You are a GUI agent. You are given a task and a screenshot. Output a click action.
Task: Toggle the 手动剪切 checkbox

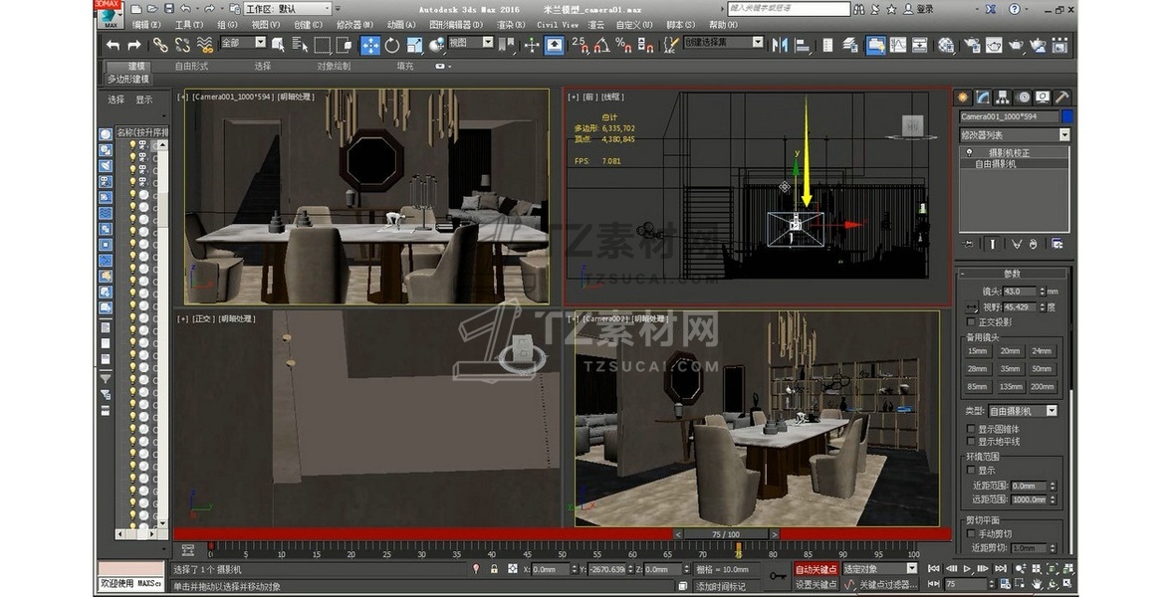click(x=973, y=533)
